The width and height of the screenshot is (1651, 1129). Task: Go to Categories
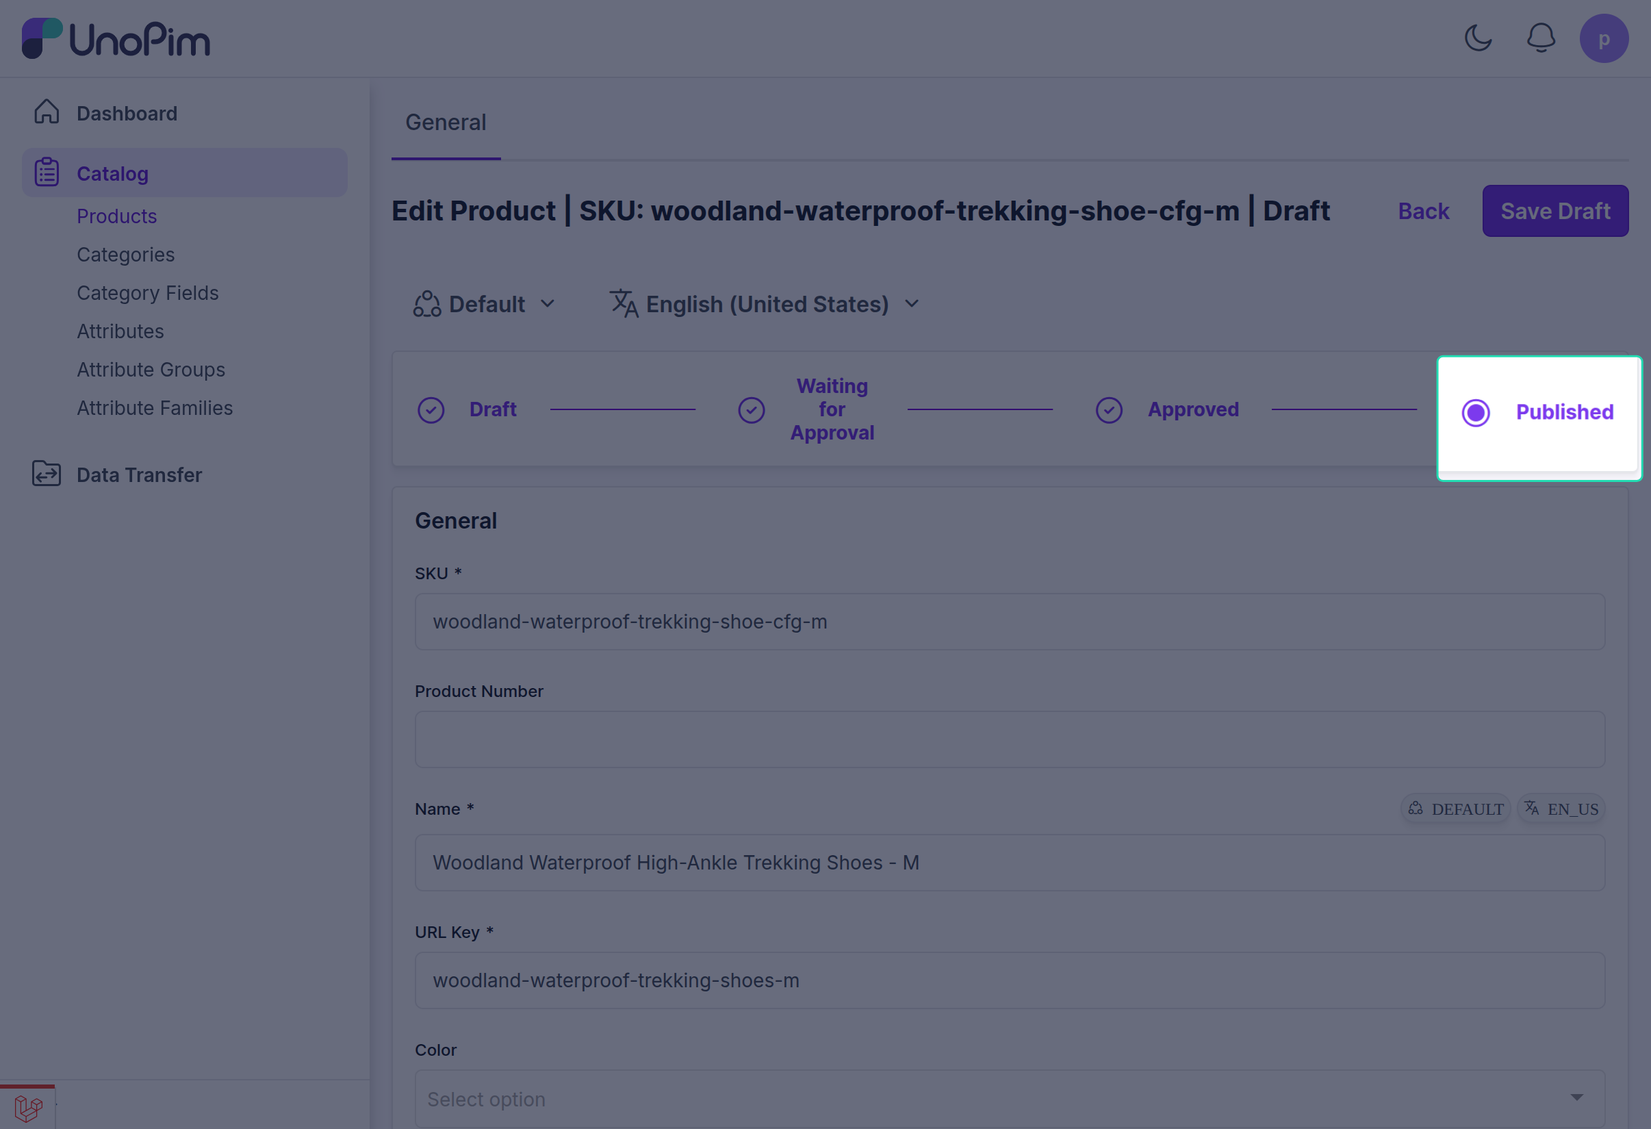(x=126, y=255)
